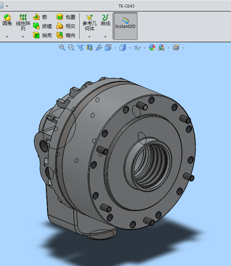Open the Display Style cube icon
Viewport: 231px width, 266px height.
pyautogui.click(x=123, y=47)
